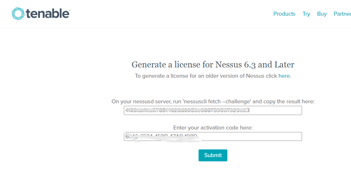Click the smudged activation code text
Screen dimensions: 351x179
coord(161,137)
